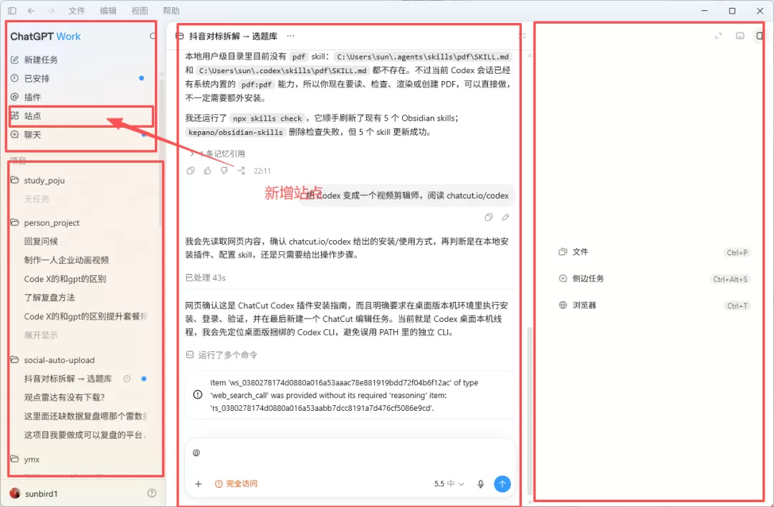This screenshot has width=774, height=507.
Task: Go back with the left arrow
Action: click(x=31, y=10)
